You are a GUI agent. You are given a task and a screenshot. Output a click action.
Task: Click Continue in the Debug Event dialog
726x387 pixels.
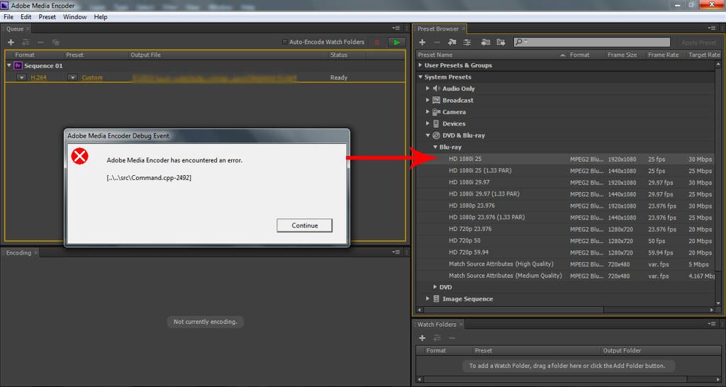(305, 225)
